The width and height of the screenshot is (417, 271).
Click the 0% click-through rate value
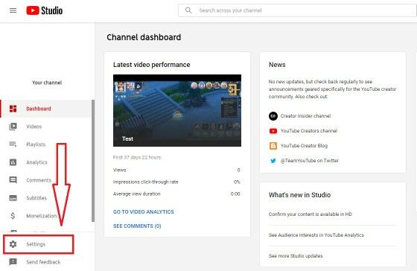(237, 182)
